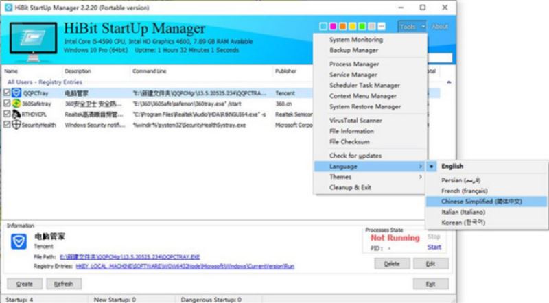Pick the light blue theme swatch

tap(323, 26)
